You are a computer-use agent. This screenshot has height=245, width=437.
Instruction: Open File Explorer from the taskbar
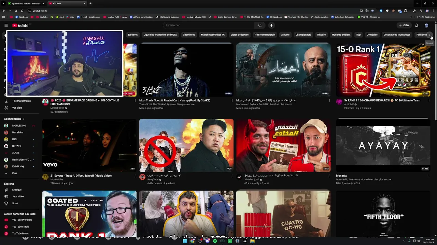click(252, 241)
